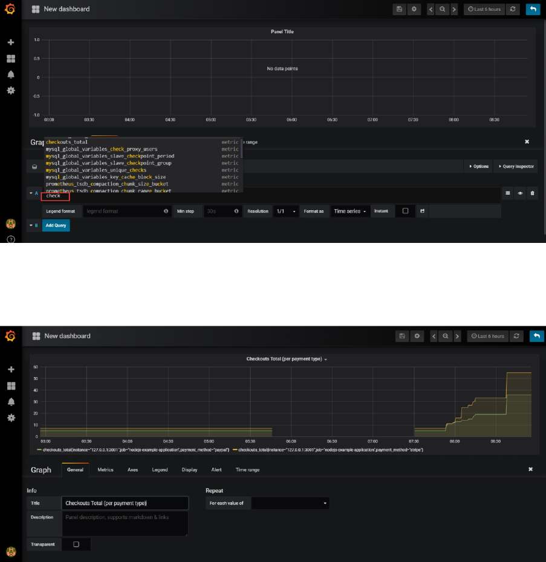
Task: Open Dashboards grid icon in sidebar beside Panel Title graph
Action: [11, 59]
